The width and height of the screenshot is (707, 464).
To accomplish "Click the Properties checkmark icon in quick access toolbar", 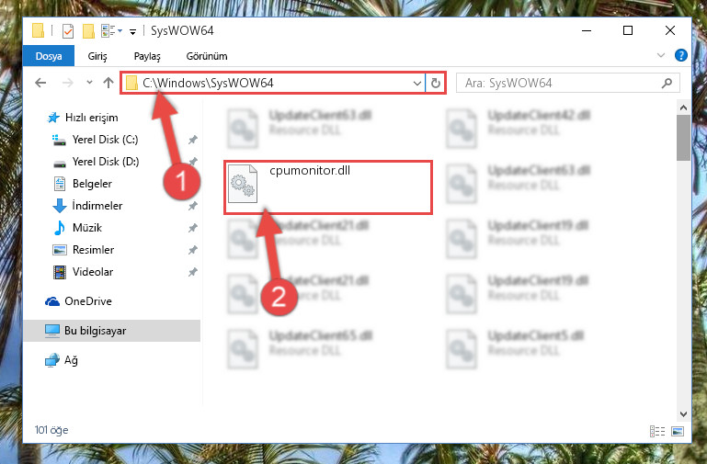I will (x=68, y=31).
